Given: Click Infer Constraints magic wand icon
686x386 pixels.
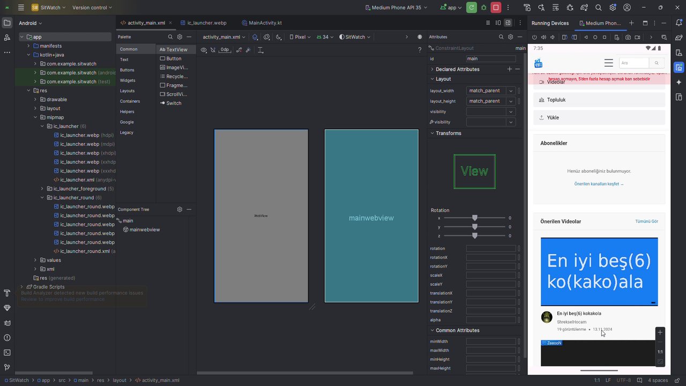Looking at the screenshot, I should pos(248,50).
